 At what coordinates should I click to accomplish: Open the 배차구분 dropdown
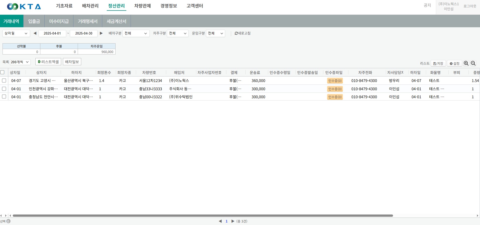pyautogui.click(x=136, y=33)
